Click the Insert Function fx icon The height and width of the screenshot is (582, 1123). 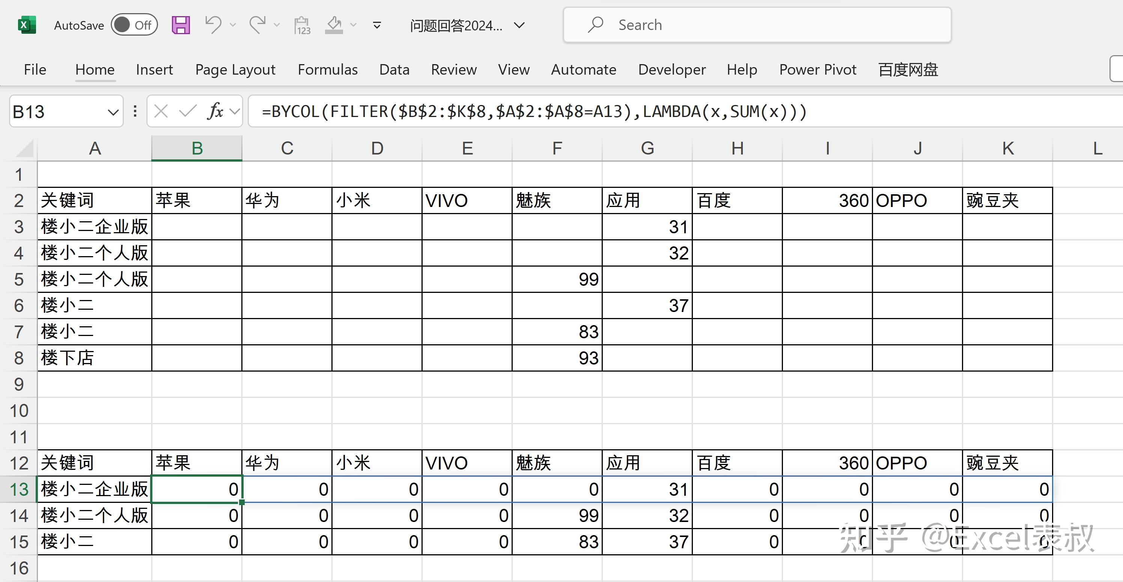pyautogui.click(x=216, y=111)
